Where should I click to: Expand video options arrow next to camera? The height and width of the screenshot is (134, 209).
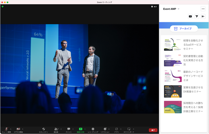23,129
